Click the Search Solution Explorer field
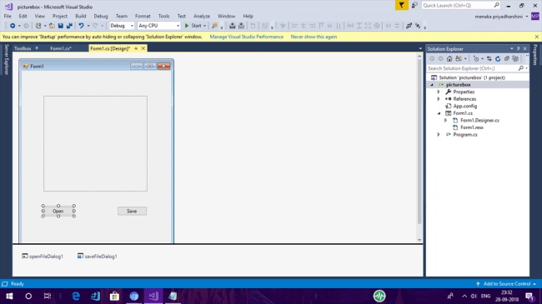Screen dimensions: 542x304 tap(477, 68)
